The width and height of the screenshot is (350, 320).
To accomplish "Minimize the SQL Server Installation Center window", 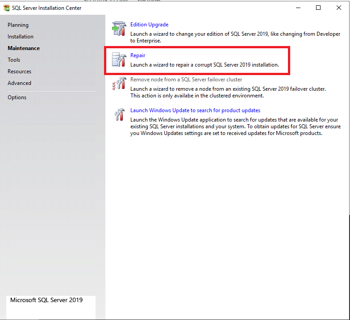I will (298, 8).
